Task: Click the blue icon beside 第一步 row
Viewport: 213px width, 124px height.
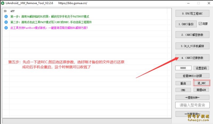Action: 6,17
